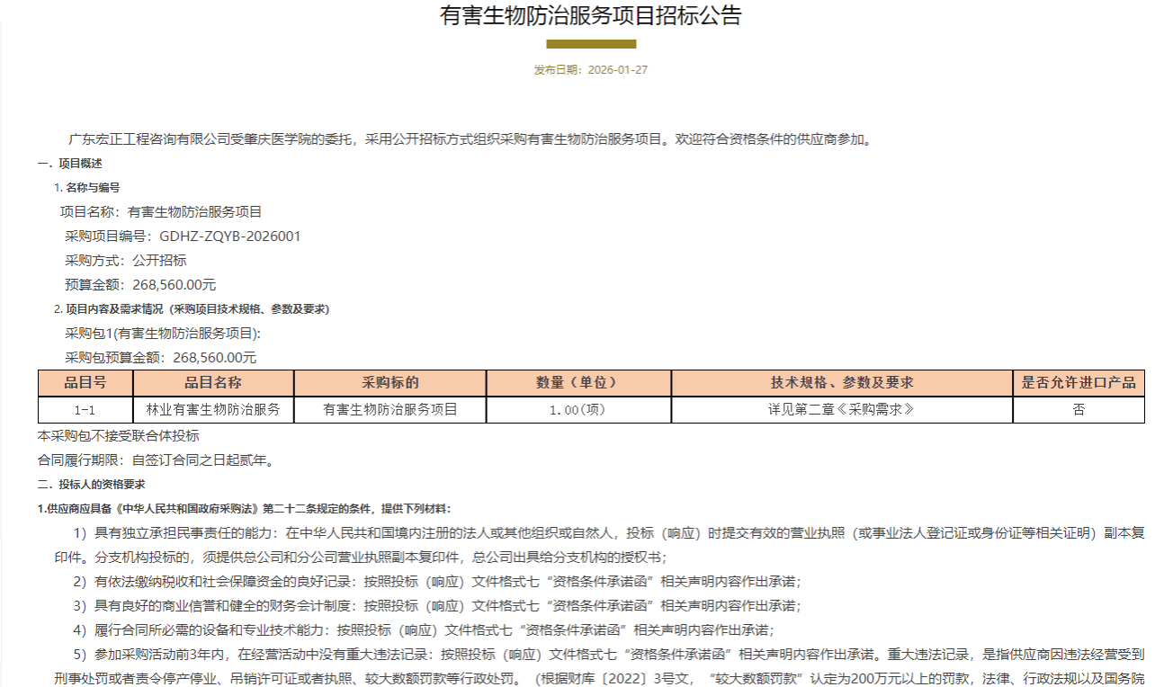Click the 采购标的 column header

click(390, 383)
